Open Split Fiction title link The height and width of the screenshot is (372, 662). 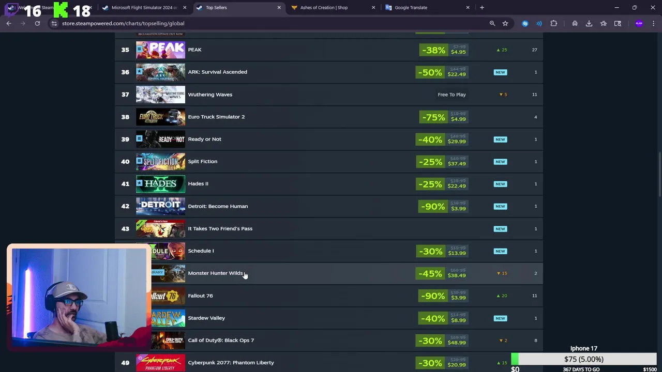coord(202,161)
